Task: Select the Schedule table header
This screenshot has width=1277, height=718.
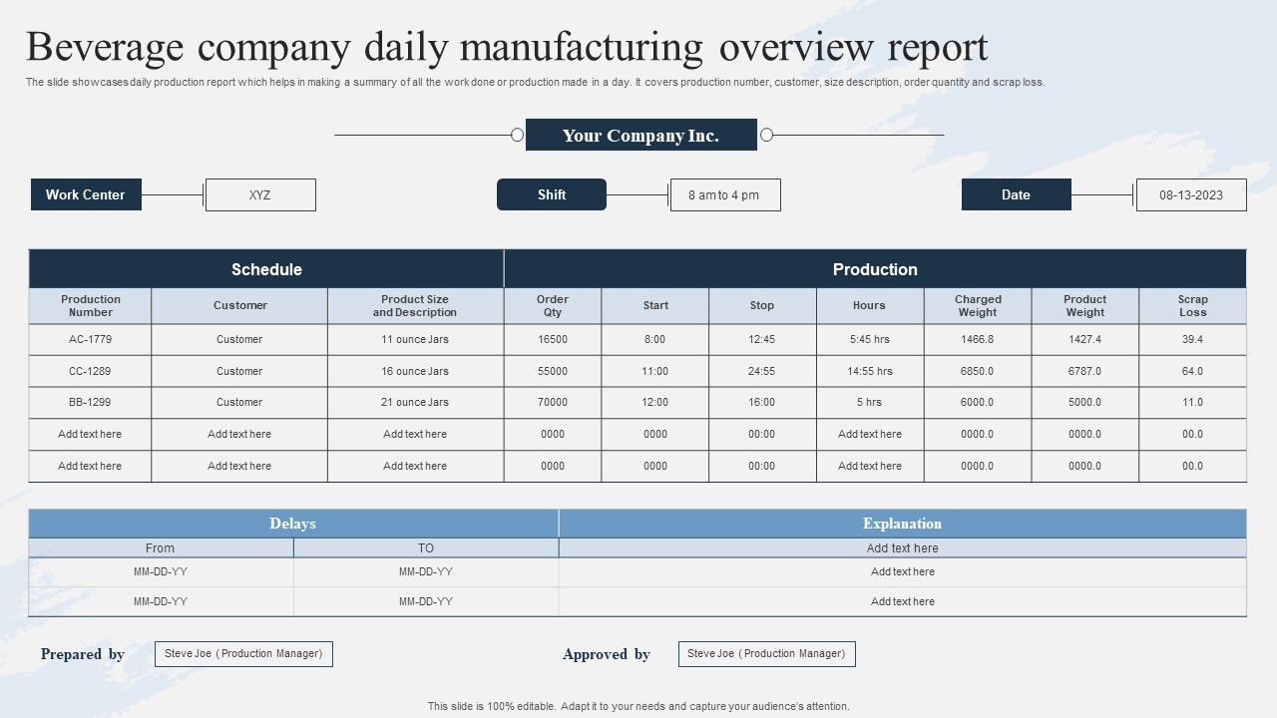Action: (266, 269)
